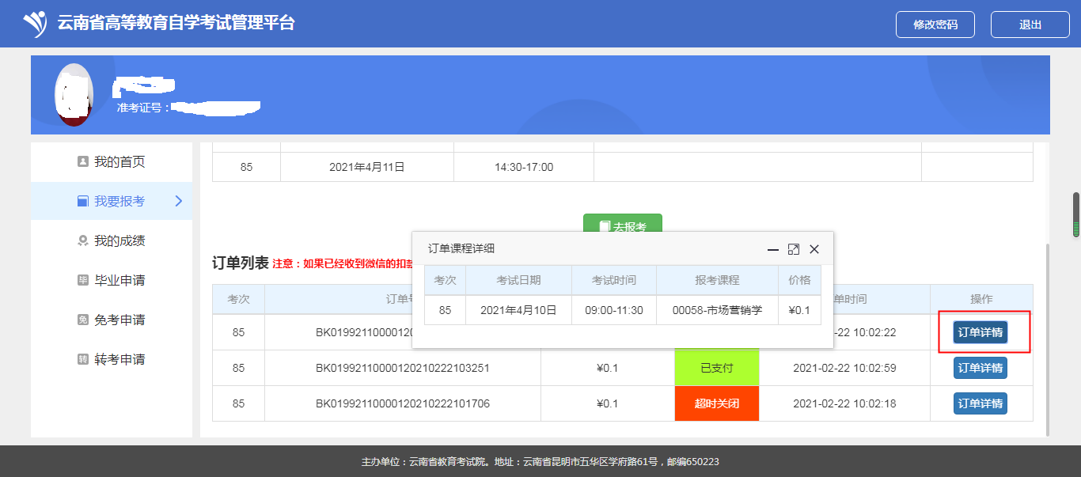View 订单详情 for the order ending 103251

pos(980,368)
